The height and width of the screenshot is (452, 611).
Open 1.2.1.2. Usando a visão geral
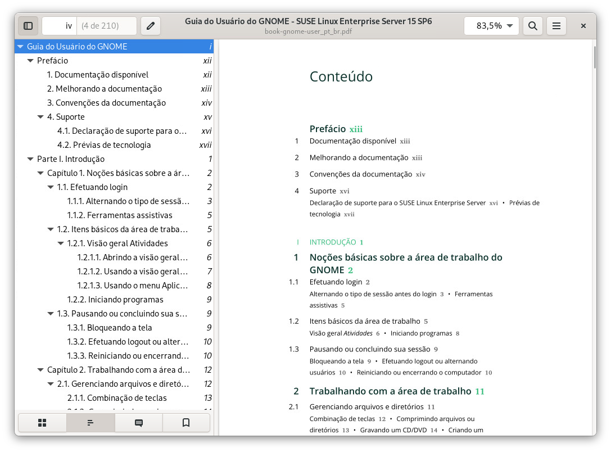pyautogui.click(x=114, y=272)
